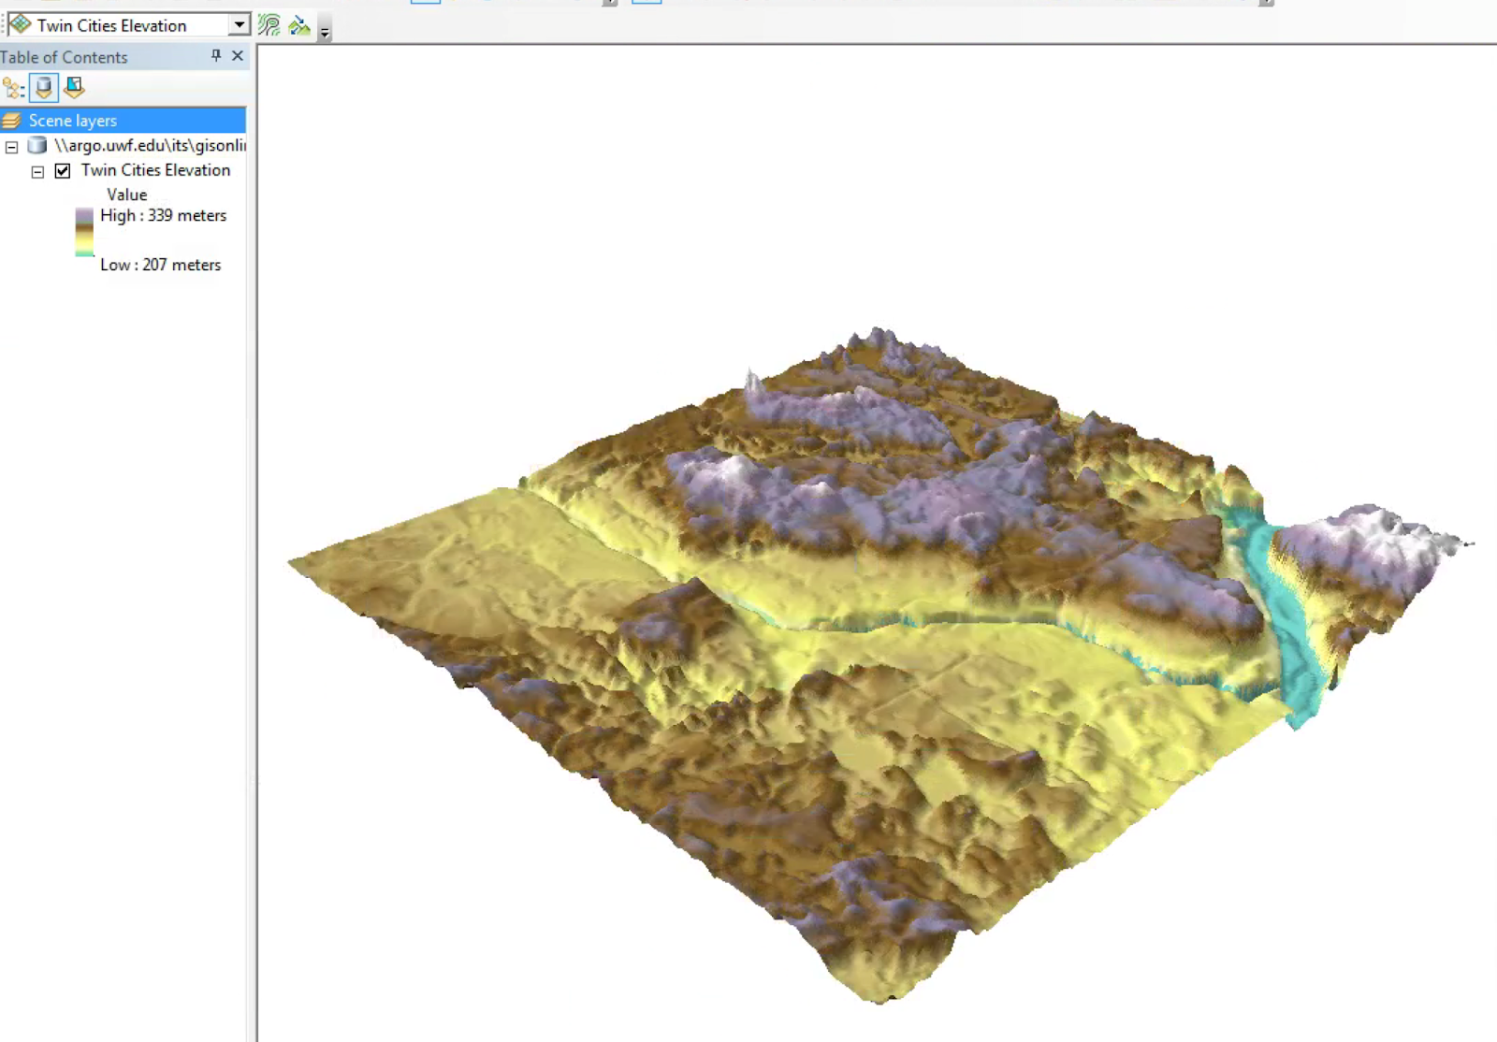The image size is (1497, 1042).
Task: Click the List By Drawing Order icon
Action: point(12,88)
